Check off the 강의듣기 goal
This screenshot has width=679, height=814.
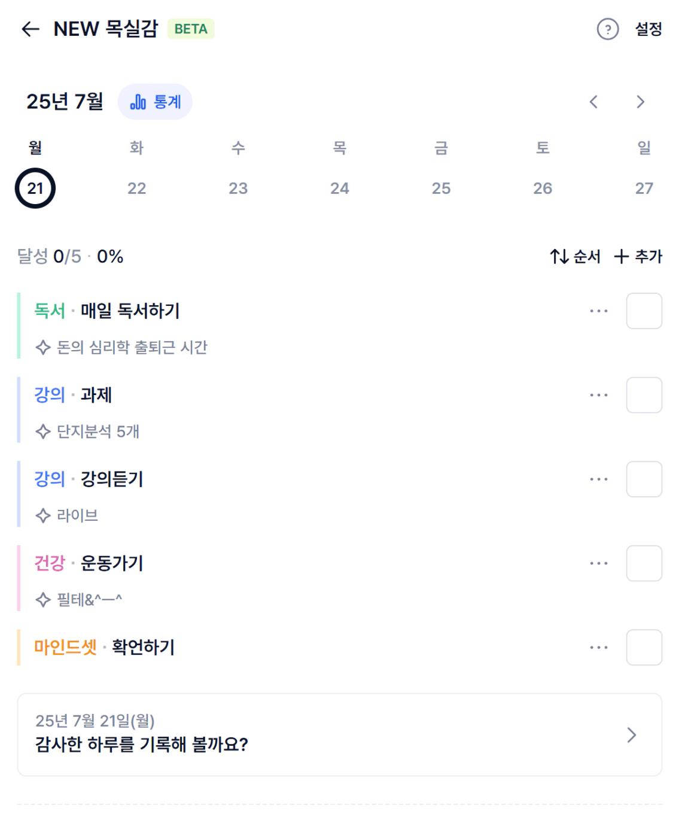(644, 479)
